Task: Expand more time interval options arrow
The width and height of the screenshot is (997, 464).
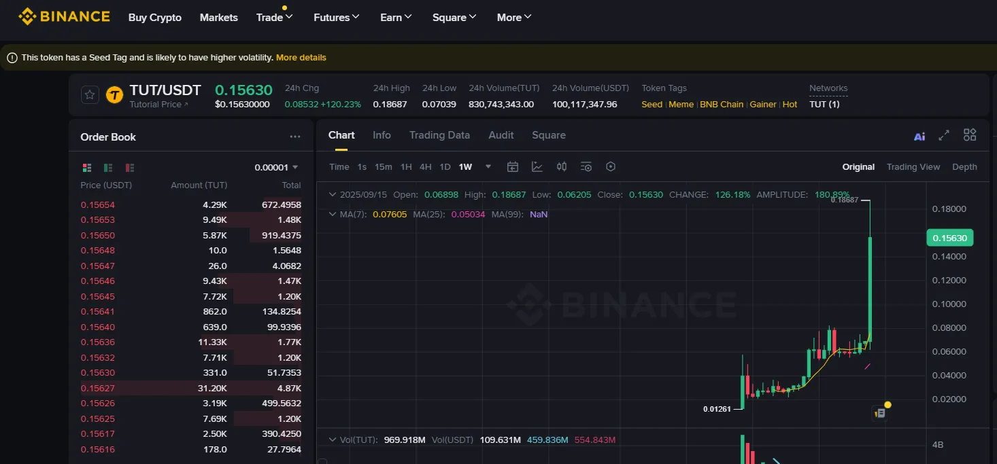Action: coord(488,166)
